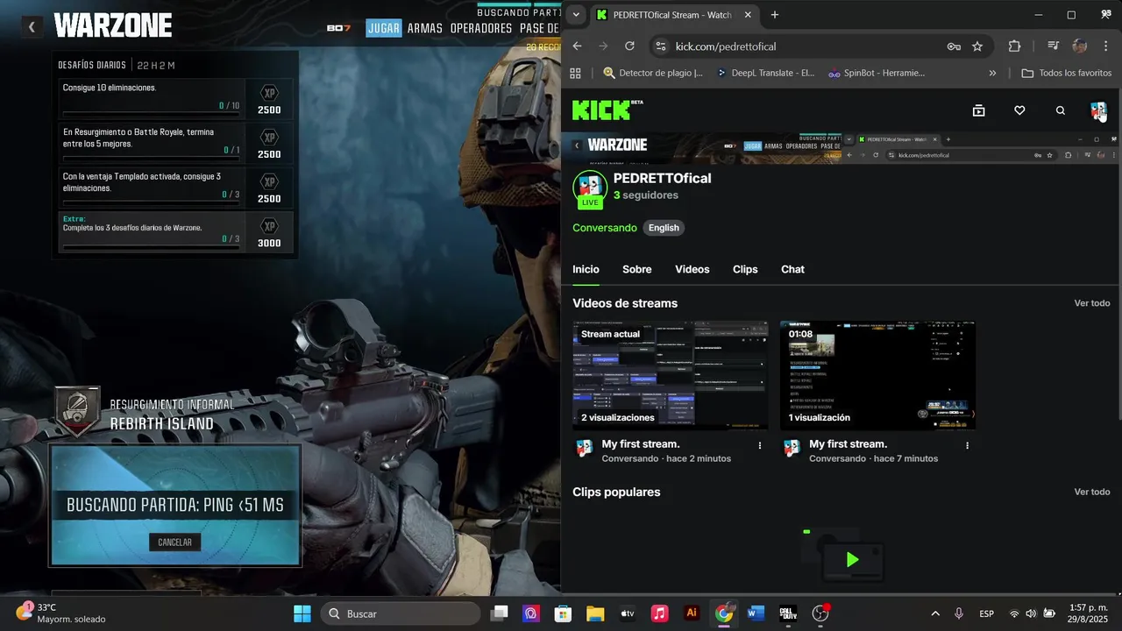The width and height of the screenshot is (1122, 631).
Task: Select the Battle Royale top 5 challenge
Action: [175, 143]
